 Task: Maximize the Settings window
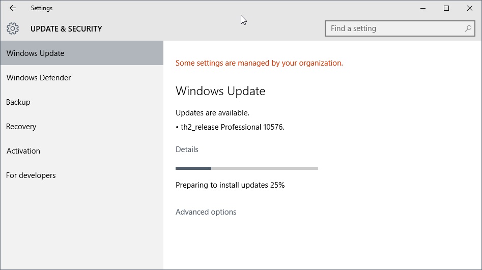[446, 8]
